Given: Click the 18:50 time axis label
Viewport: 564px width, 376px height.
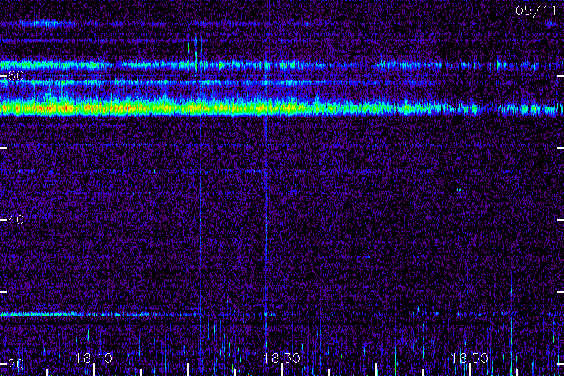Looking at the screenshot, I should point(470,358).
